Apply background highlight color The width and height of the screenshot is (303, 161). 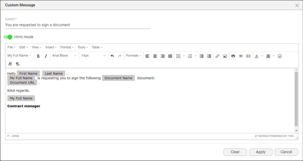point(268,56)
